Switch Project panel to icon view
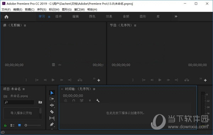The width and height of the screenshot is (213, 135). pos(20,125)
